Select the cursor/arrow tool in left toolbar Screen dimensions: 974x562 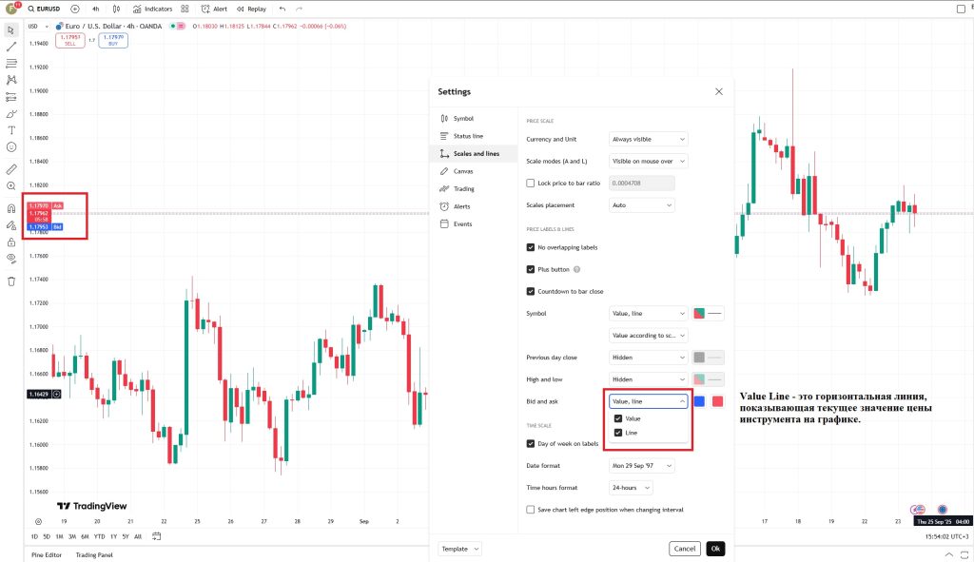pyautogui.click(x=11, y=29)
